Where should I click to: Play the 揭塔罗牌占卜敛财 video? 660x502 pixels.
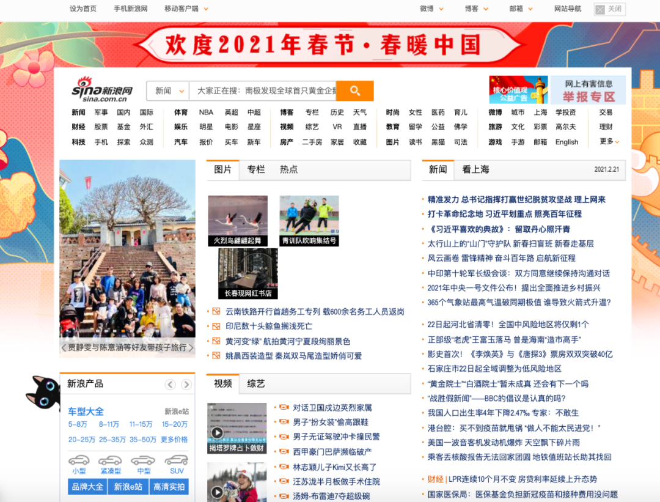click(x=237, y=428)
